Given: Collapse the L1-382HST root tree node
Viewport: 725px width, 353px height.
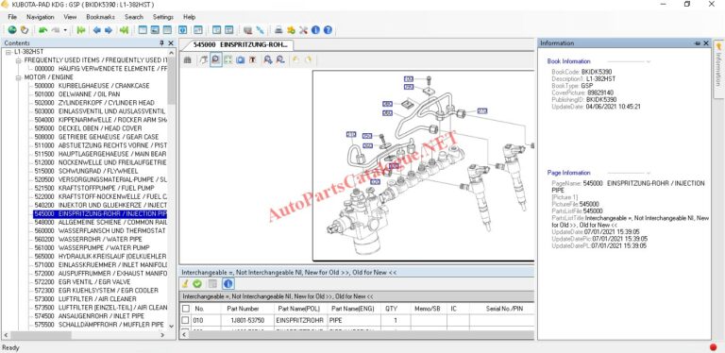Looking at the screenshot, I should 8,52.
